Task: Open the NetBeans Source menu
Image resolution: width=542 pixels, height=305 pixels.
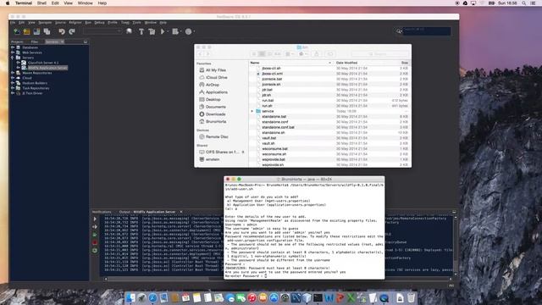Action: (x=60, y=23)
